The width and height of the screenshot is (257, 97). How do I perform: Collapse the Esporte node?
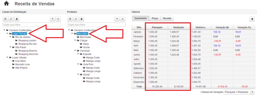pos(78,54)
